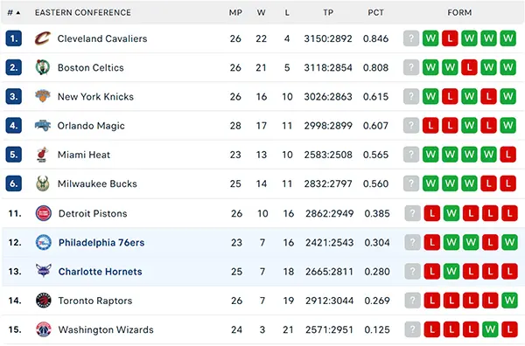The image size is (525, 346).
Task: Open the Charlotte Hornets team link
Action: (x=100, y=272)
